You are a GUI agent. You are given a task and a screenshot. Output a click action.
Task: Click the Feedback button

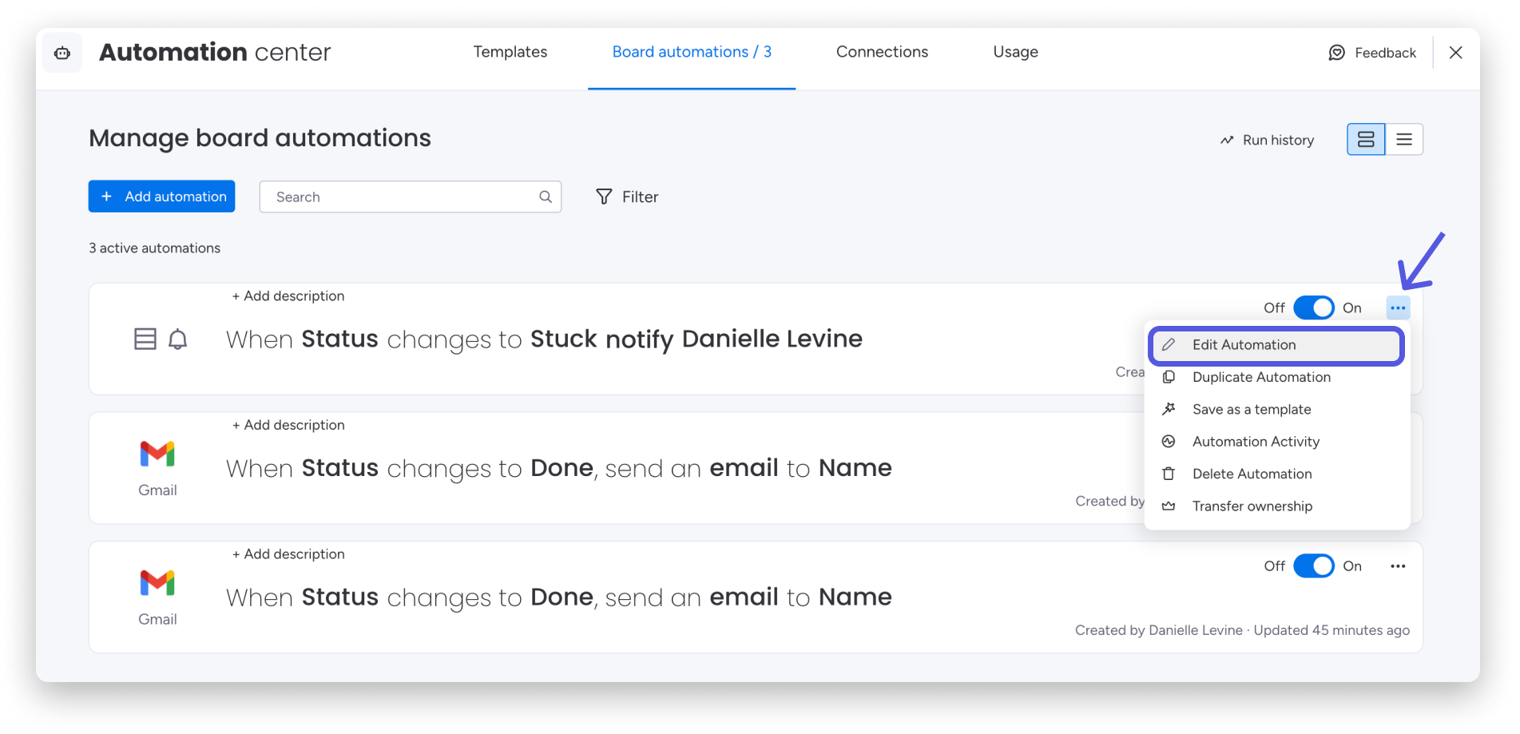pyautogui.click(x=1371, y=53)
